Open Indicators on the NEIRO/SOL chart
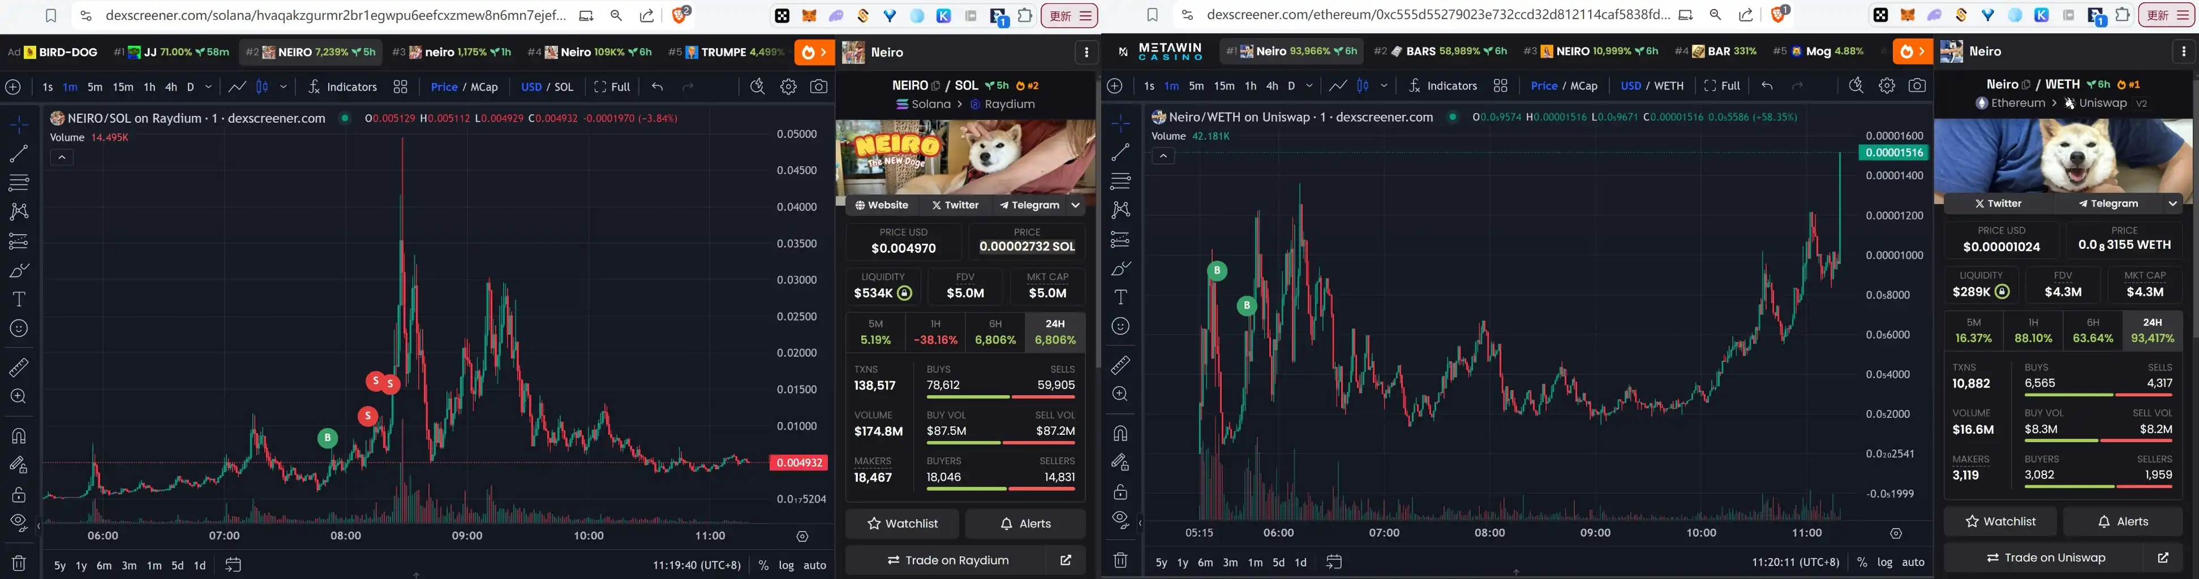The image size is (2199, 579). [343, 87]
